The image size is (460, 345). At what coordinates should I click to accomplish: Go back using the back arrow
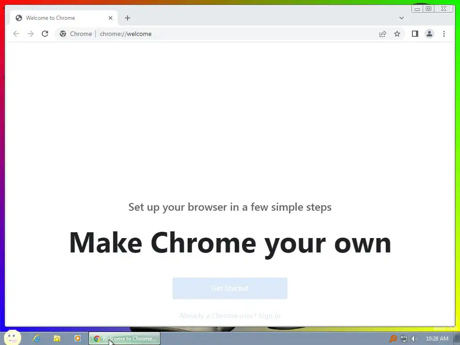[16, 34]
